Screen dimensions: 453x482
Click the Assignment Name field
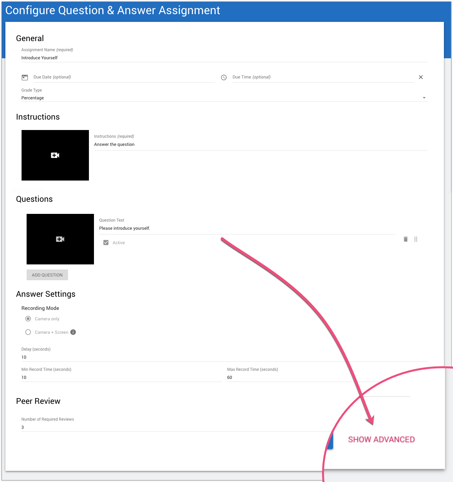tap(224, 58)
